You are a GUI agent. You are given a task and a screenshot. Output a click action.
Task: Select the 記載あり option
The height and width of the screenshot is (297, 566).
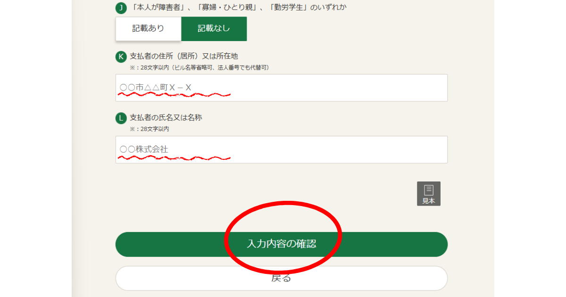pos(148,29)
